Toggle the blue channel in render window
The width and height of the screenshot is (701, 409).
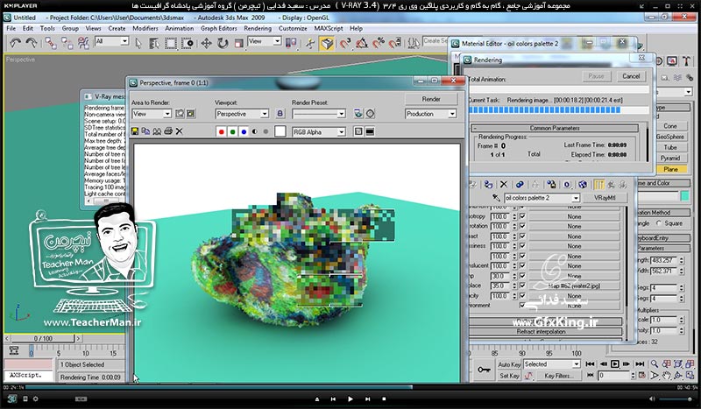(244, 132)
